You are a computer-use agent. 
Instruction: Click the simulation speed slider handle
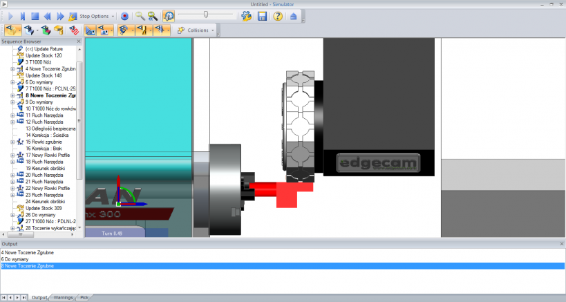(206, 15)
